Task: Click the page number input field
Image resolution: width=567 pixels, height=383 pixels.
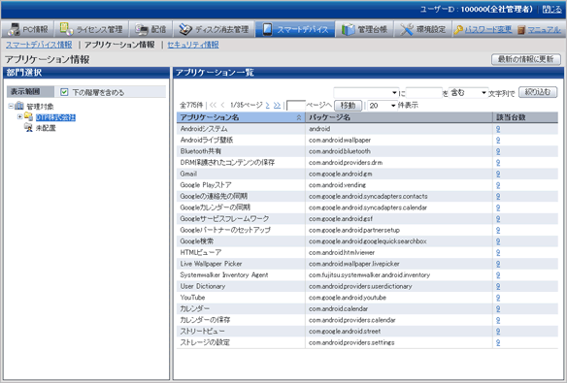Action: 296,106
